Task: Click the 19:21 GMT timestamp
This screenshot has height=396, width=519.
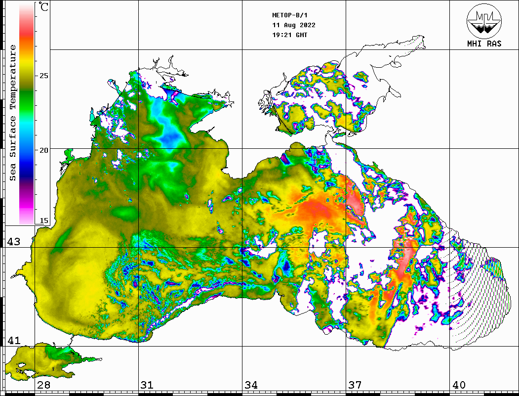Action: 289,35
